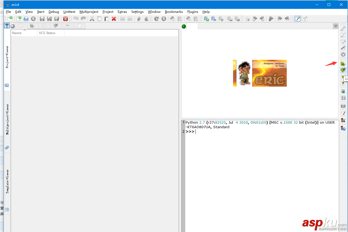Open the Debug menu

(x=54, y=12)
